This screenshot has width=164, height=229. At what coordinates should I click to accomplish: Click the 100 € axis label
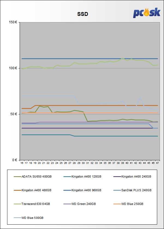tap(13, 68)
